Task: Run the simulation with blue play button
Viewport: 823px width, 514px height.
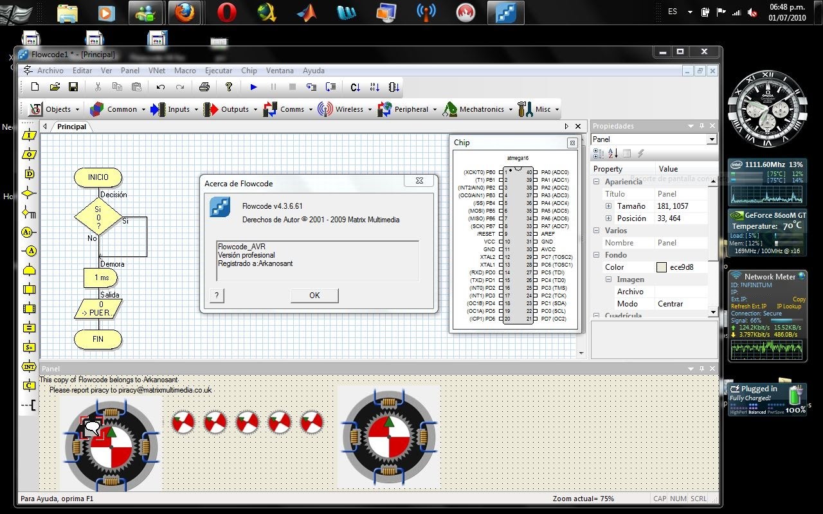Action: (x=254, y=87)
